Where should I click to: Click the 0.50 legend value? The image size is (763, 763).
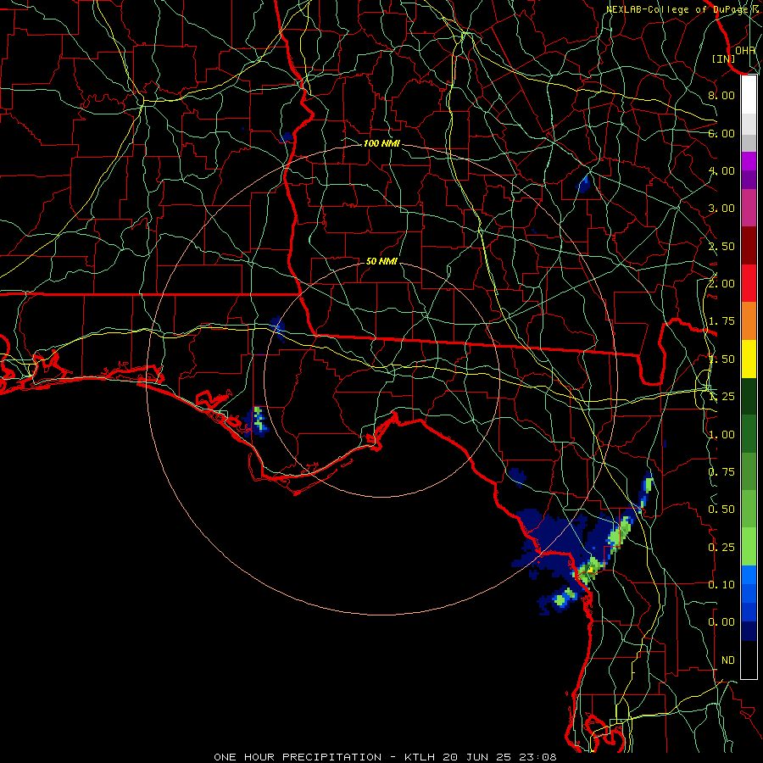(x=721, y=510)
